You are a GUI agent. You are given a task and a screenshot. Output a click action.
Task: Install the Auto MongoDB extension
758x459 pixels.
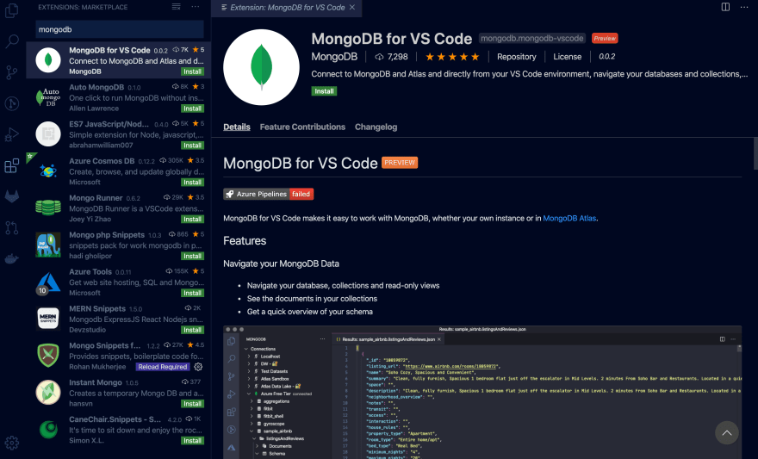click(x=192, y=109)
